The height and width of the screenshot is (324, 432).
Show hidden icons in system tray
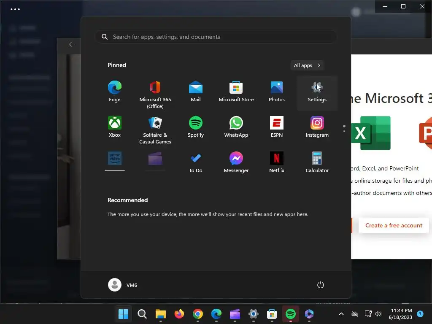(x=341, y=314)
